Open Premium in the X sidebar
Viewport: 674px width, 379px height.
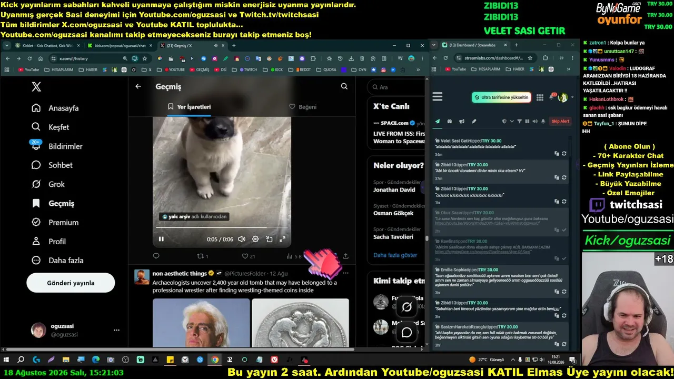(55, 222)
